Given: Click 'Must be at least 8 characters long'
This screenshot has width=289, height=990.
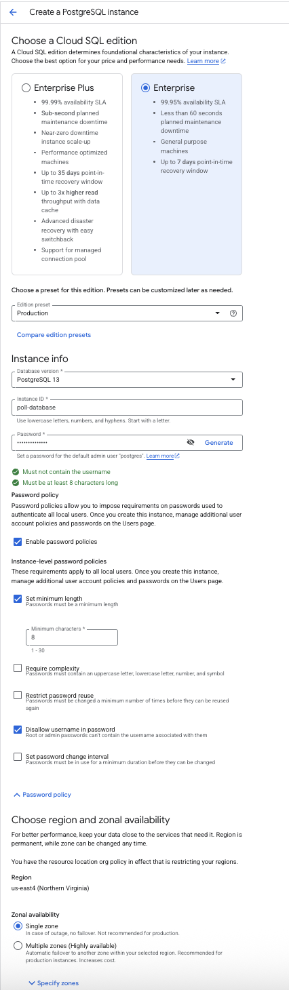Looking at the screenshot, I should click(70, 483).
